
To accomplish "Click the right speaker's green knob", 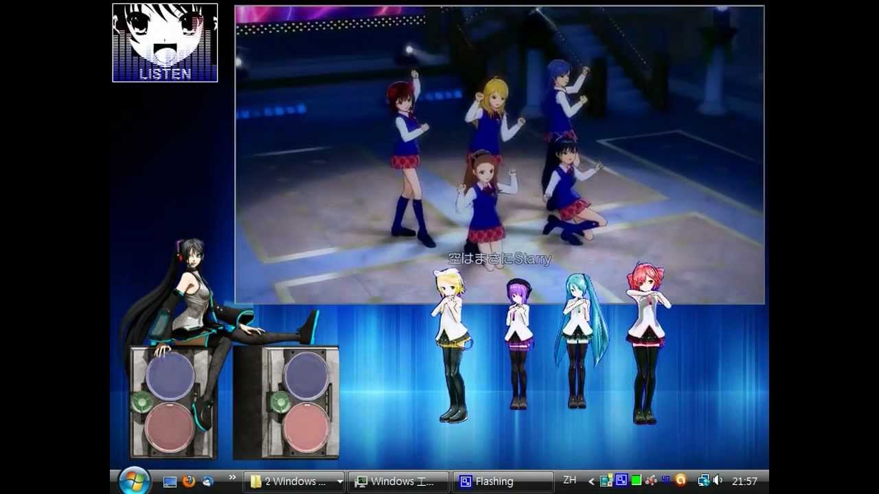I will [x=279, y=402].
